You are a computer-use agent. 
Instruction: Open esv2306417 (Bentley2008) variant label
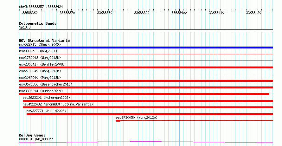pyautogui.click(x=42, y=64)
